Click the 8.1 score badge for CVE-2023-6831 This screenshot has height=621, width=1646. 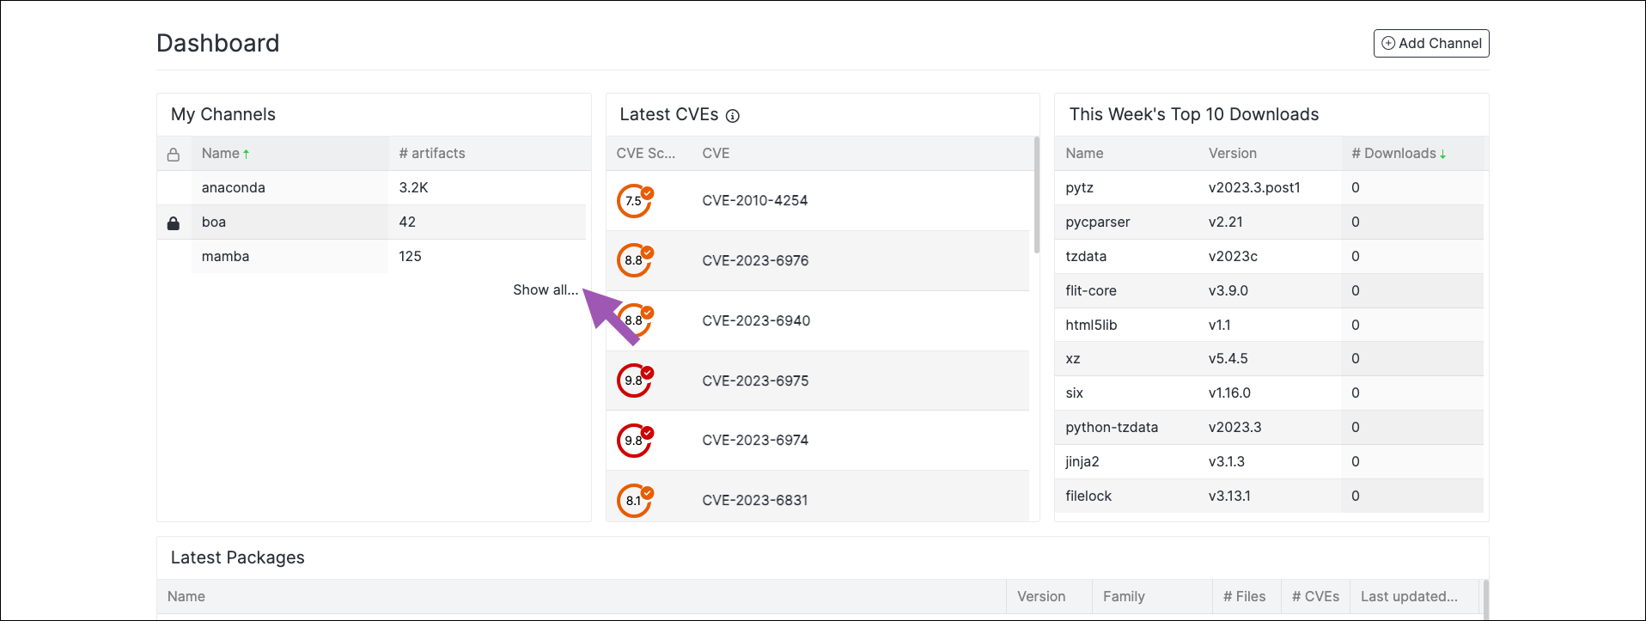[635, 500]
